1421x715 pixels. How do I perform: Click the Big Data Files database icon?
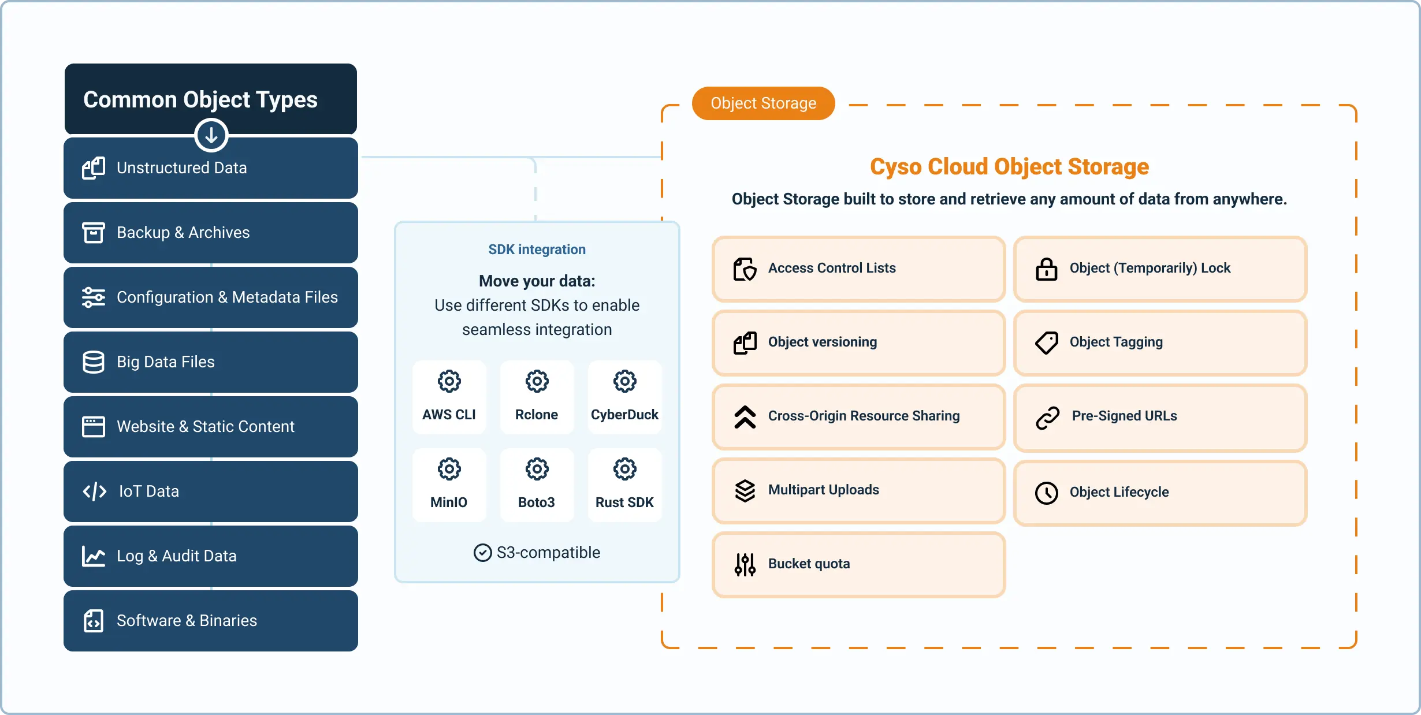point(94,362)
